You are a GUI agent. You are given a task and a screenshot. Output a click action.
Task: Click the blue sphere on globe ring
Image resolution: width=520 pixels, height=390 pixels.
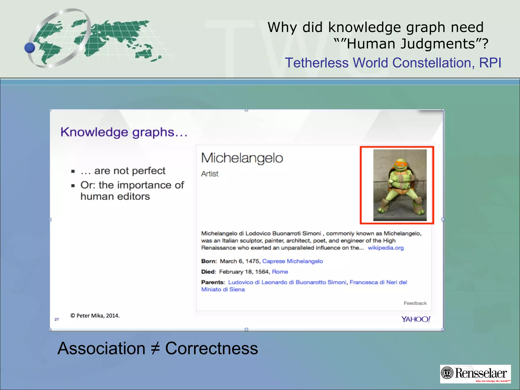30,48
